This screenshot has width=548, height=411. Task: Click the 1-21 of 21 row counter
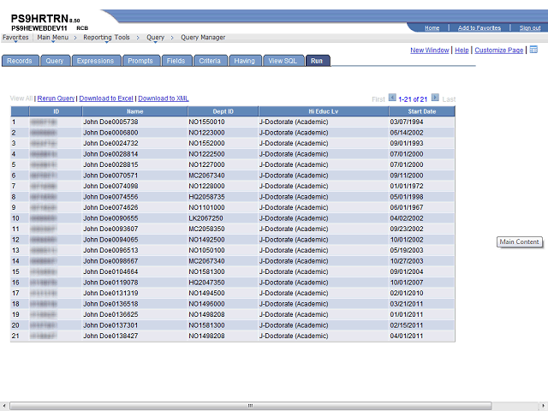point(413,99)
